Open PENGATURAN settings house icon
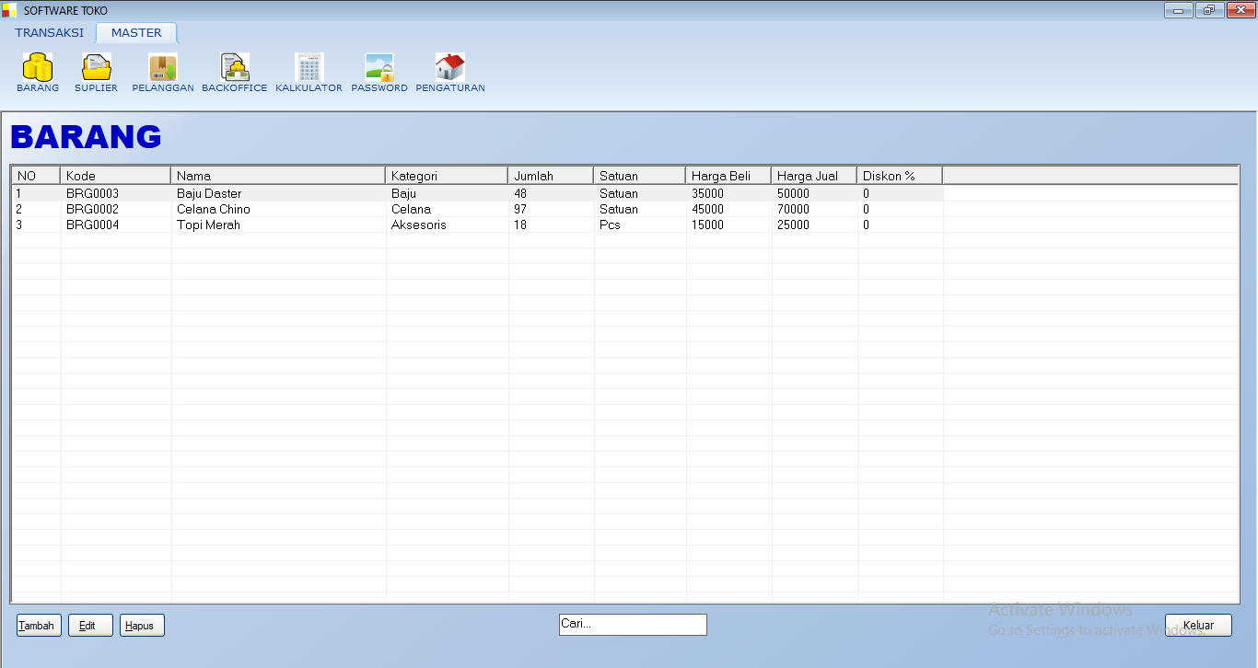This screenshot has height=668, width=1258. 450,68
